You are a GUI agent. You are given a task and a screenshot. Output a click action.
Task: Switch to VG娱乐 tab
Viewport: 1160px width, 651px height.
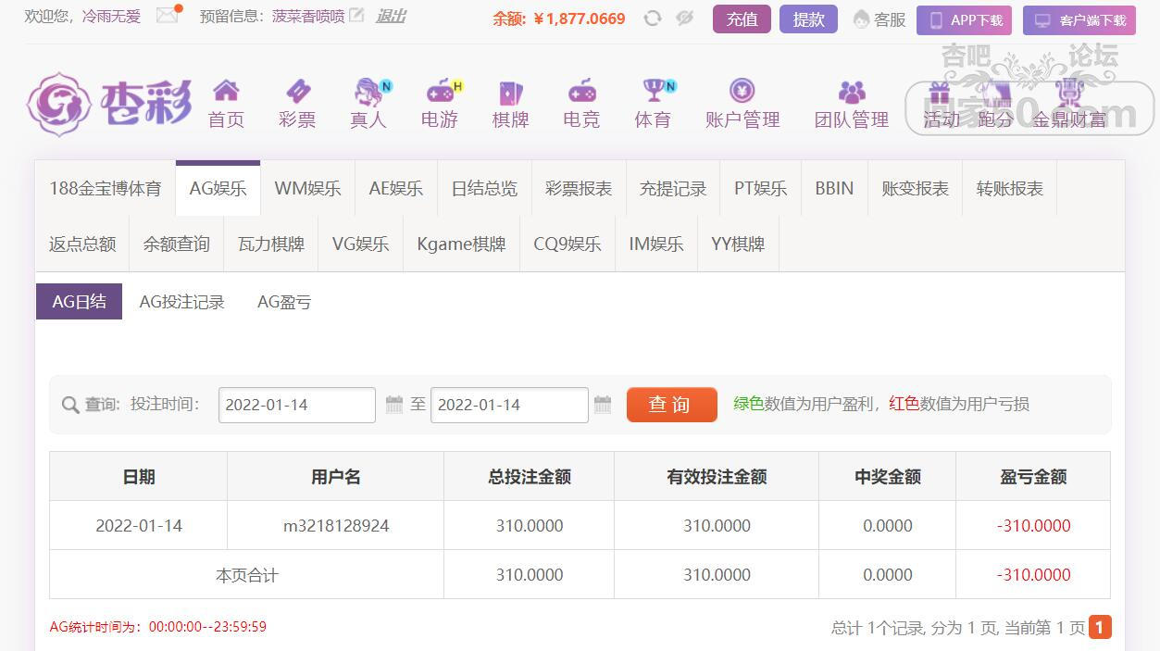[x=360, y=244]
